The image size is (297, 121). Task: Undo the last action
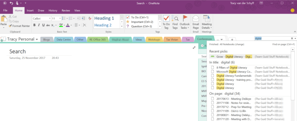click(11, 3)
